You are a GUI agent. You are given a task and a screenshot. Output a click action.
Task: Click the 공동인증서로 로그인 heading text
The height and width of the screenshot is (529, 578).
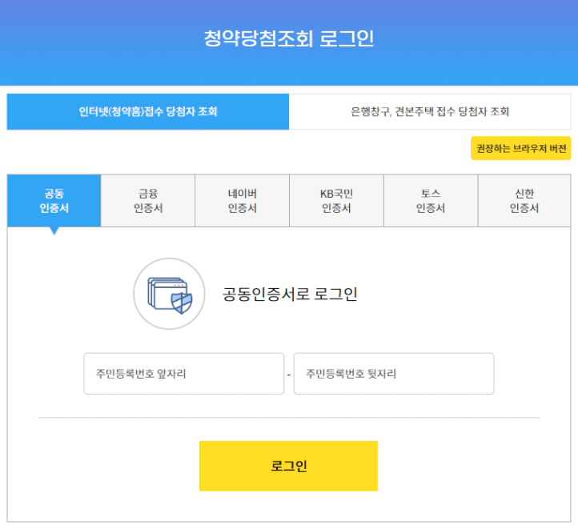[x=290, y=294]
